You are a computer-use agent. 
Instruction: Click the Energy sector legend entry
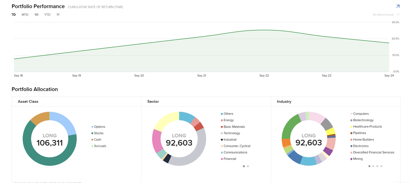tap(227, 120)
